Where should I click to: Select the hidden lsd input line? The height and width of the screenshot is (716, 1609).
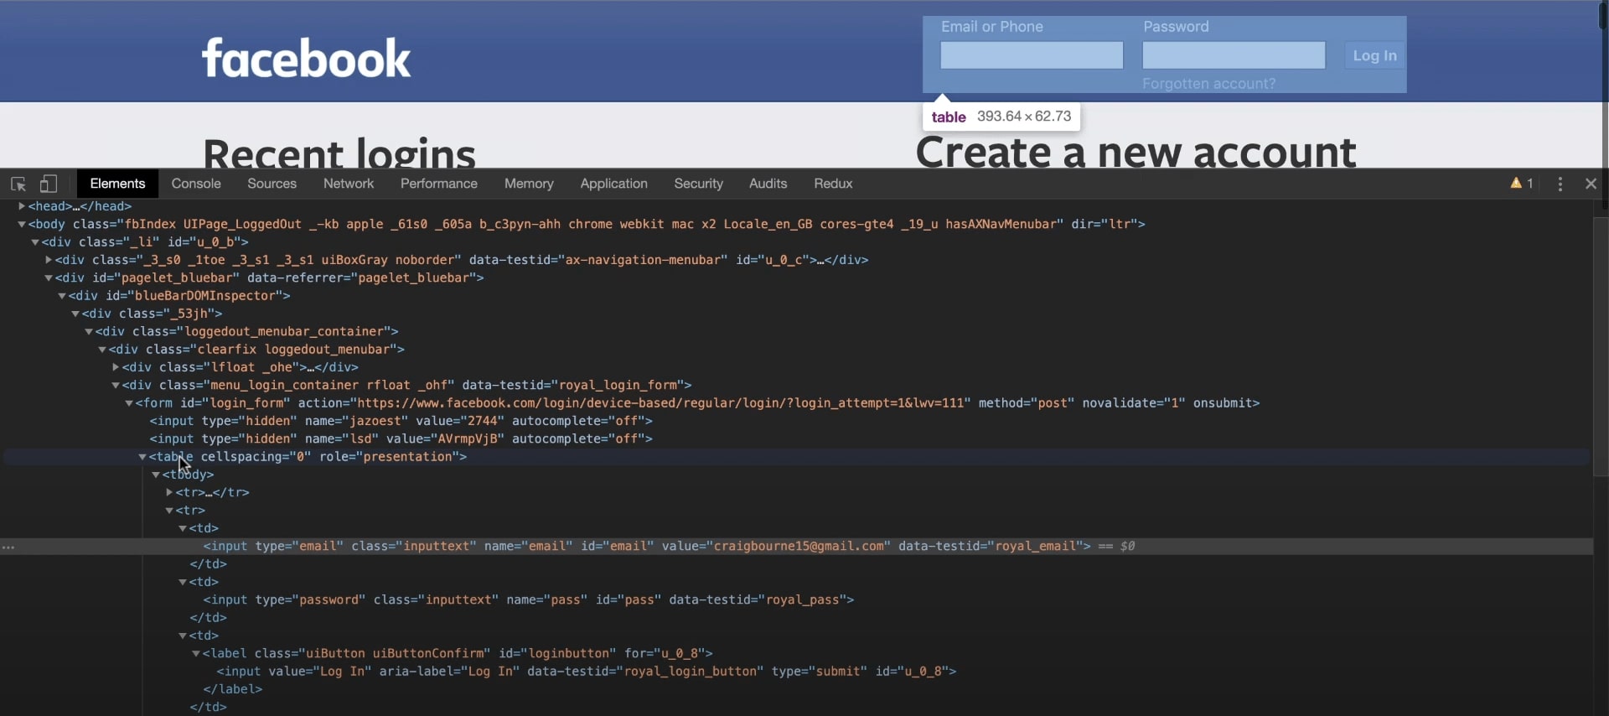[x=401, y=439]
